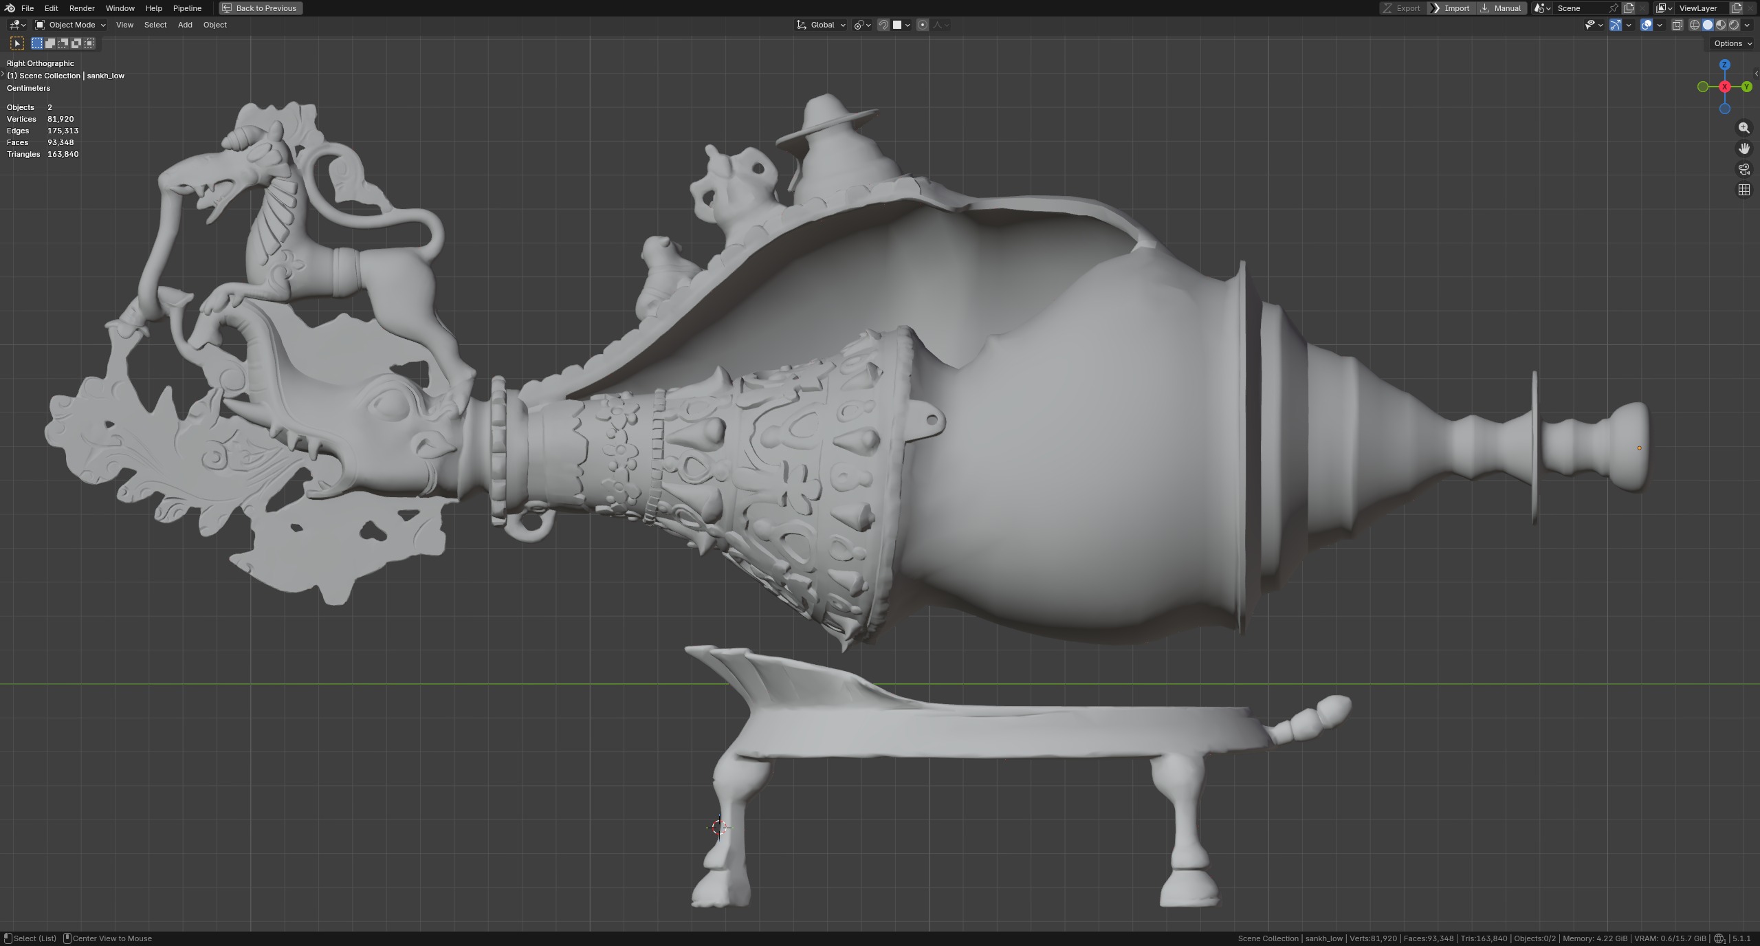1760x946 pixels.
Task: Open the Pipeline menu
Action: pyautogui.click(x=187, y=8)
